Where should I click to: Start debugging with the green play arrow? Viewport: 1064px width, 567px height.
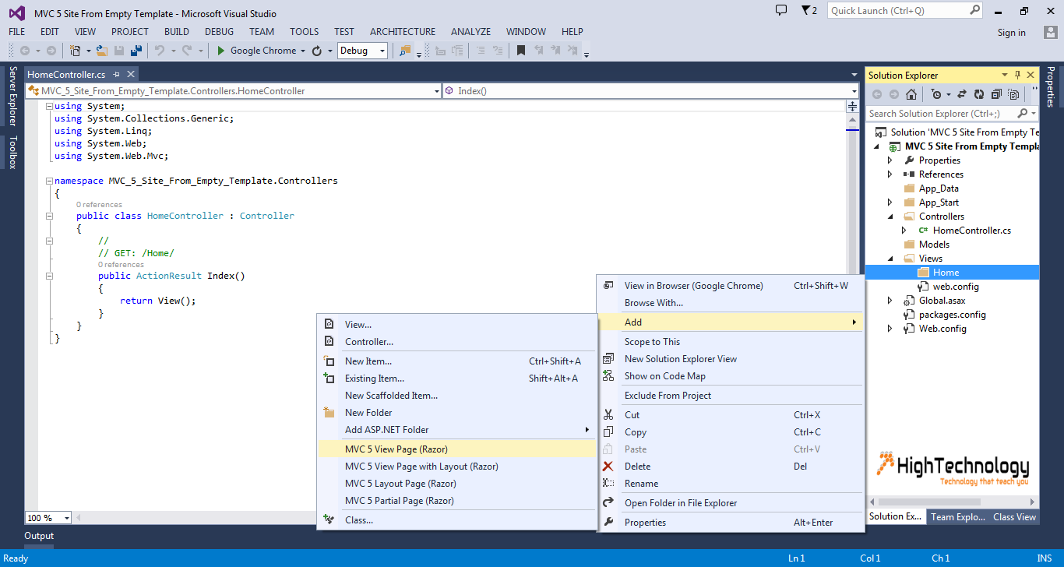220,51
